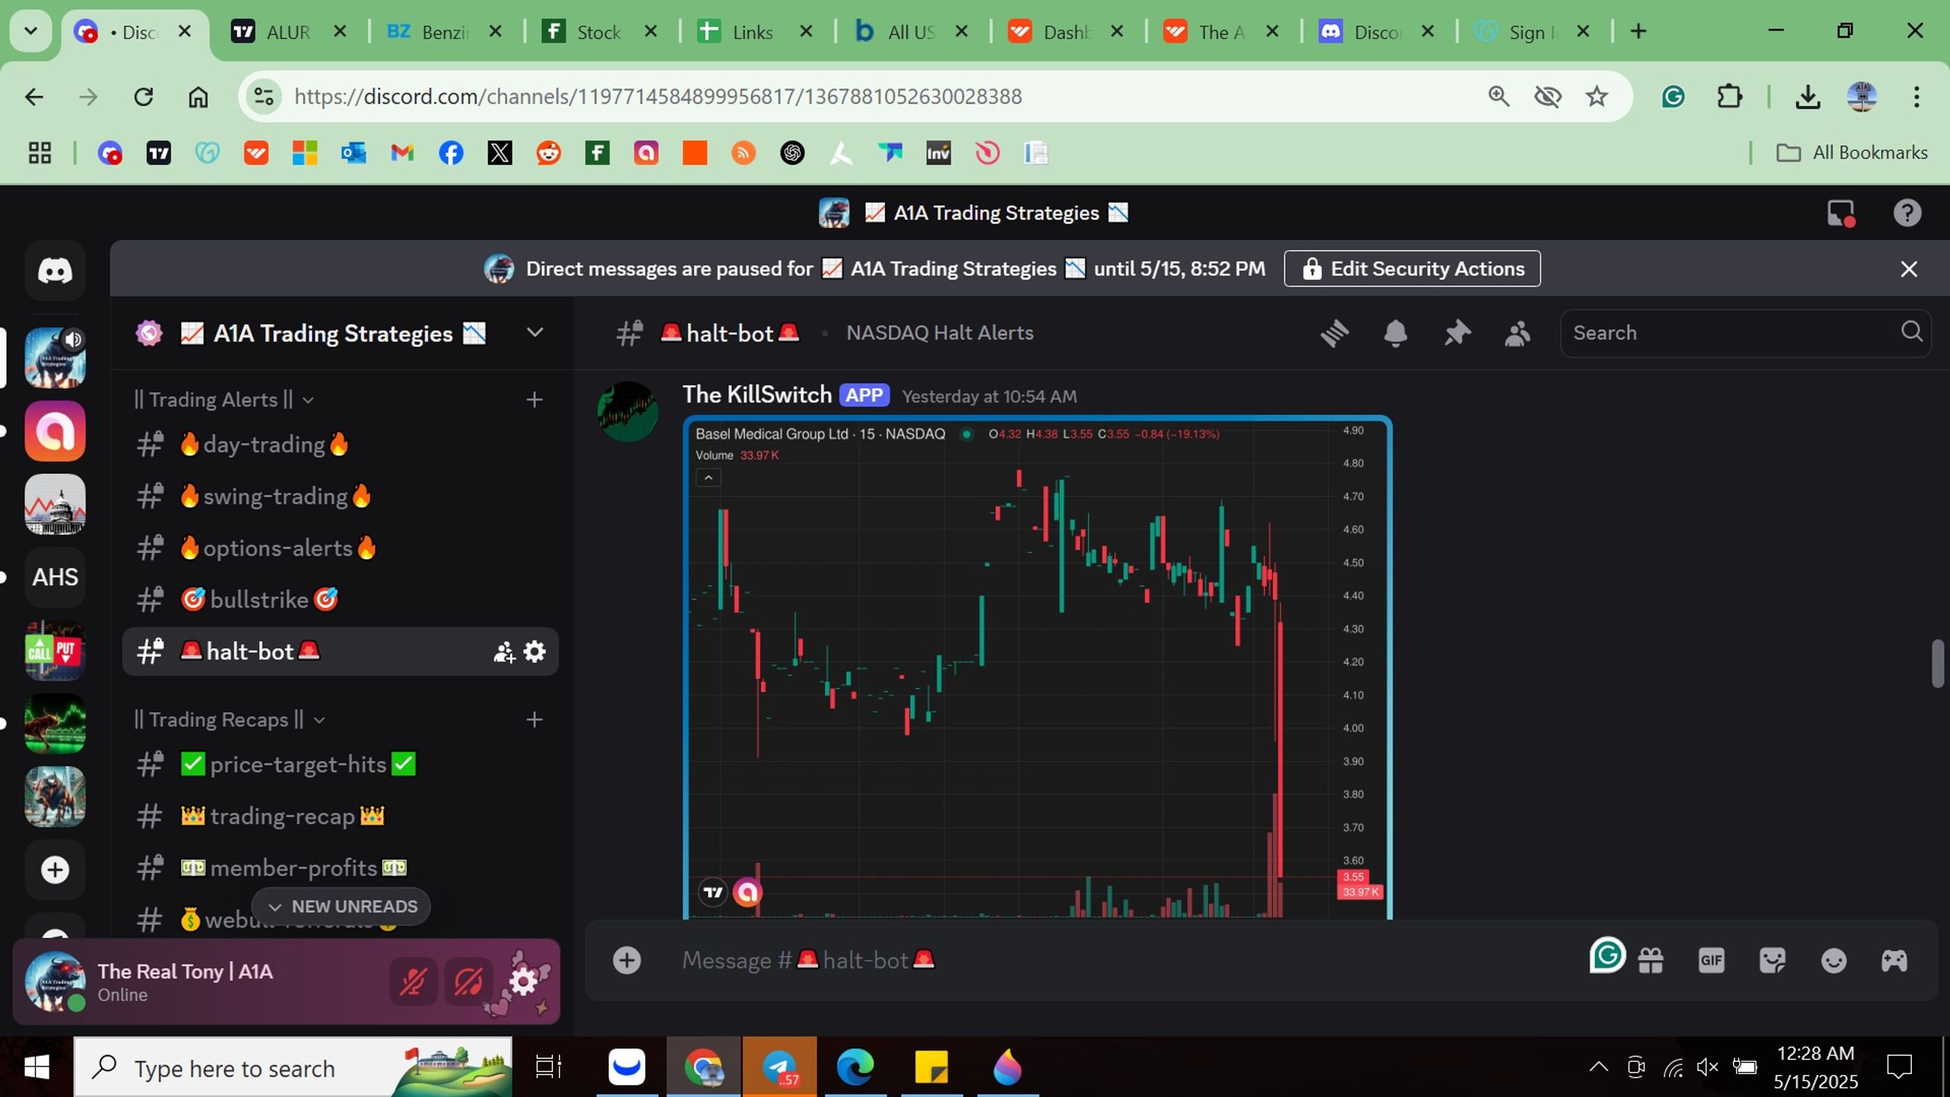The height and width of the screenshot is (1097, 1950).
Task: Toggle headphone deafen button
Action: [468, 981]
